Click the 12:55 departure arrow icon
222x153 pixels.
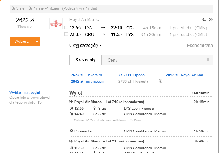(71, 109)
